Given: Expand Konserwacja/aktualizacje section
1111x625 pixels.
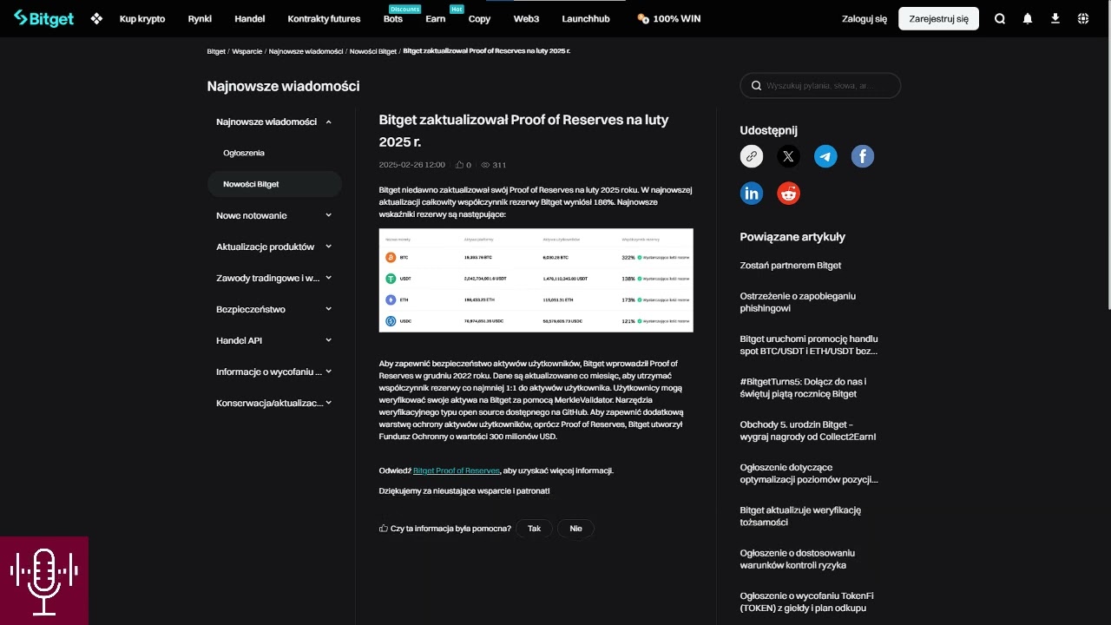Looking at the screenshot, I should 328,403.
